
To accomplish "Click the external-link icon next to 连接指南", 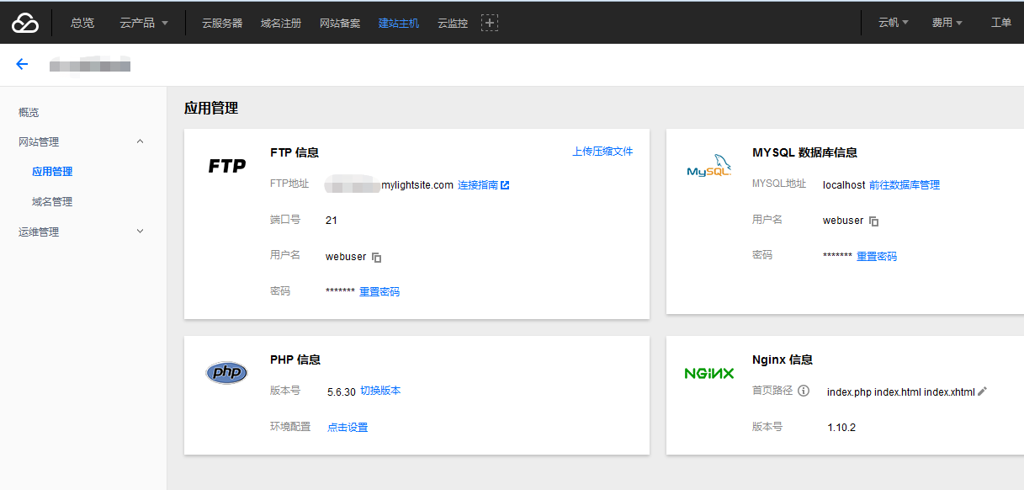I will pyautogui.click(x=505, y=185).
